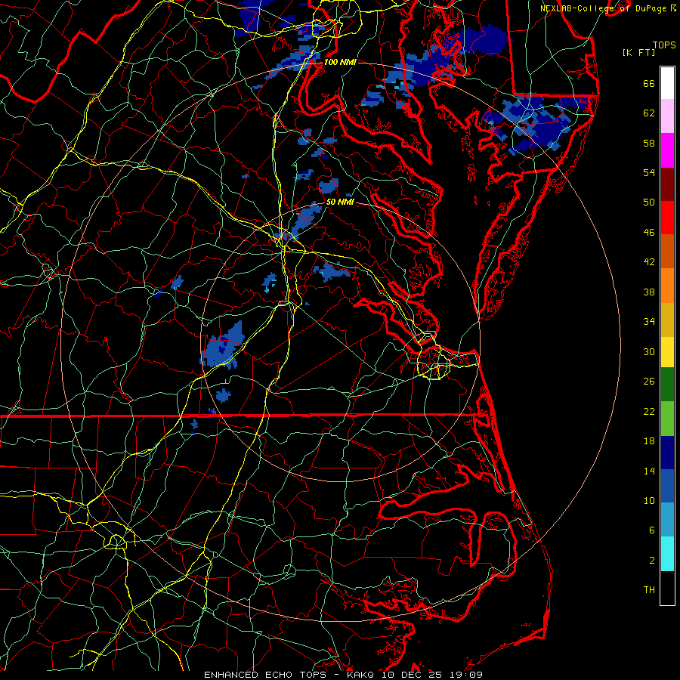Click the black TH swatch in legend
The image size is (680, 680).
pos(667,588)
